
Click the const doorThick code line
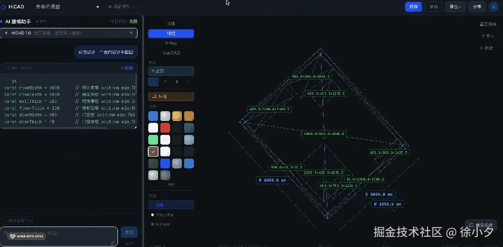(x=69, y=122)
